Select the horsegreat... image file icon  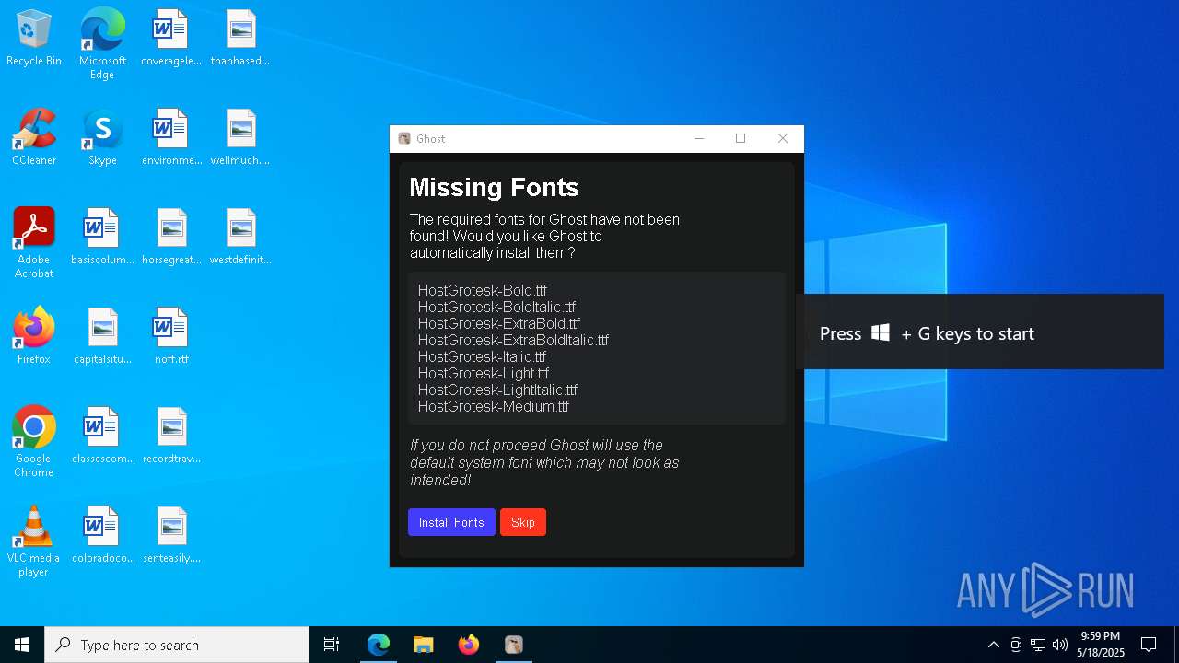coord(171,238)
